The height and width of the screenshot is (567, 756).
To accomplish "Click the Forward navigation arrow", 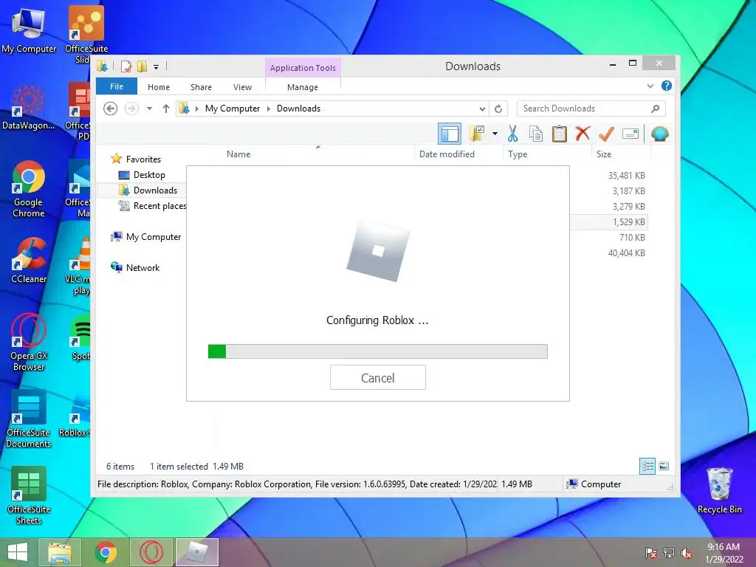I will tap(131, 109).
